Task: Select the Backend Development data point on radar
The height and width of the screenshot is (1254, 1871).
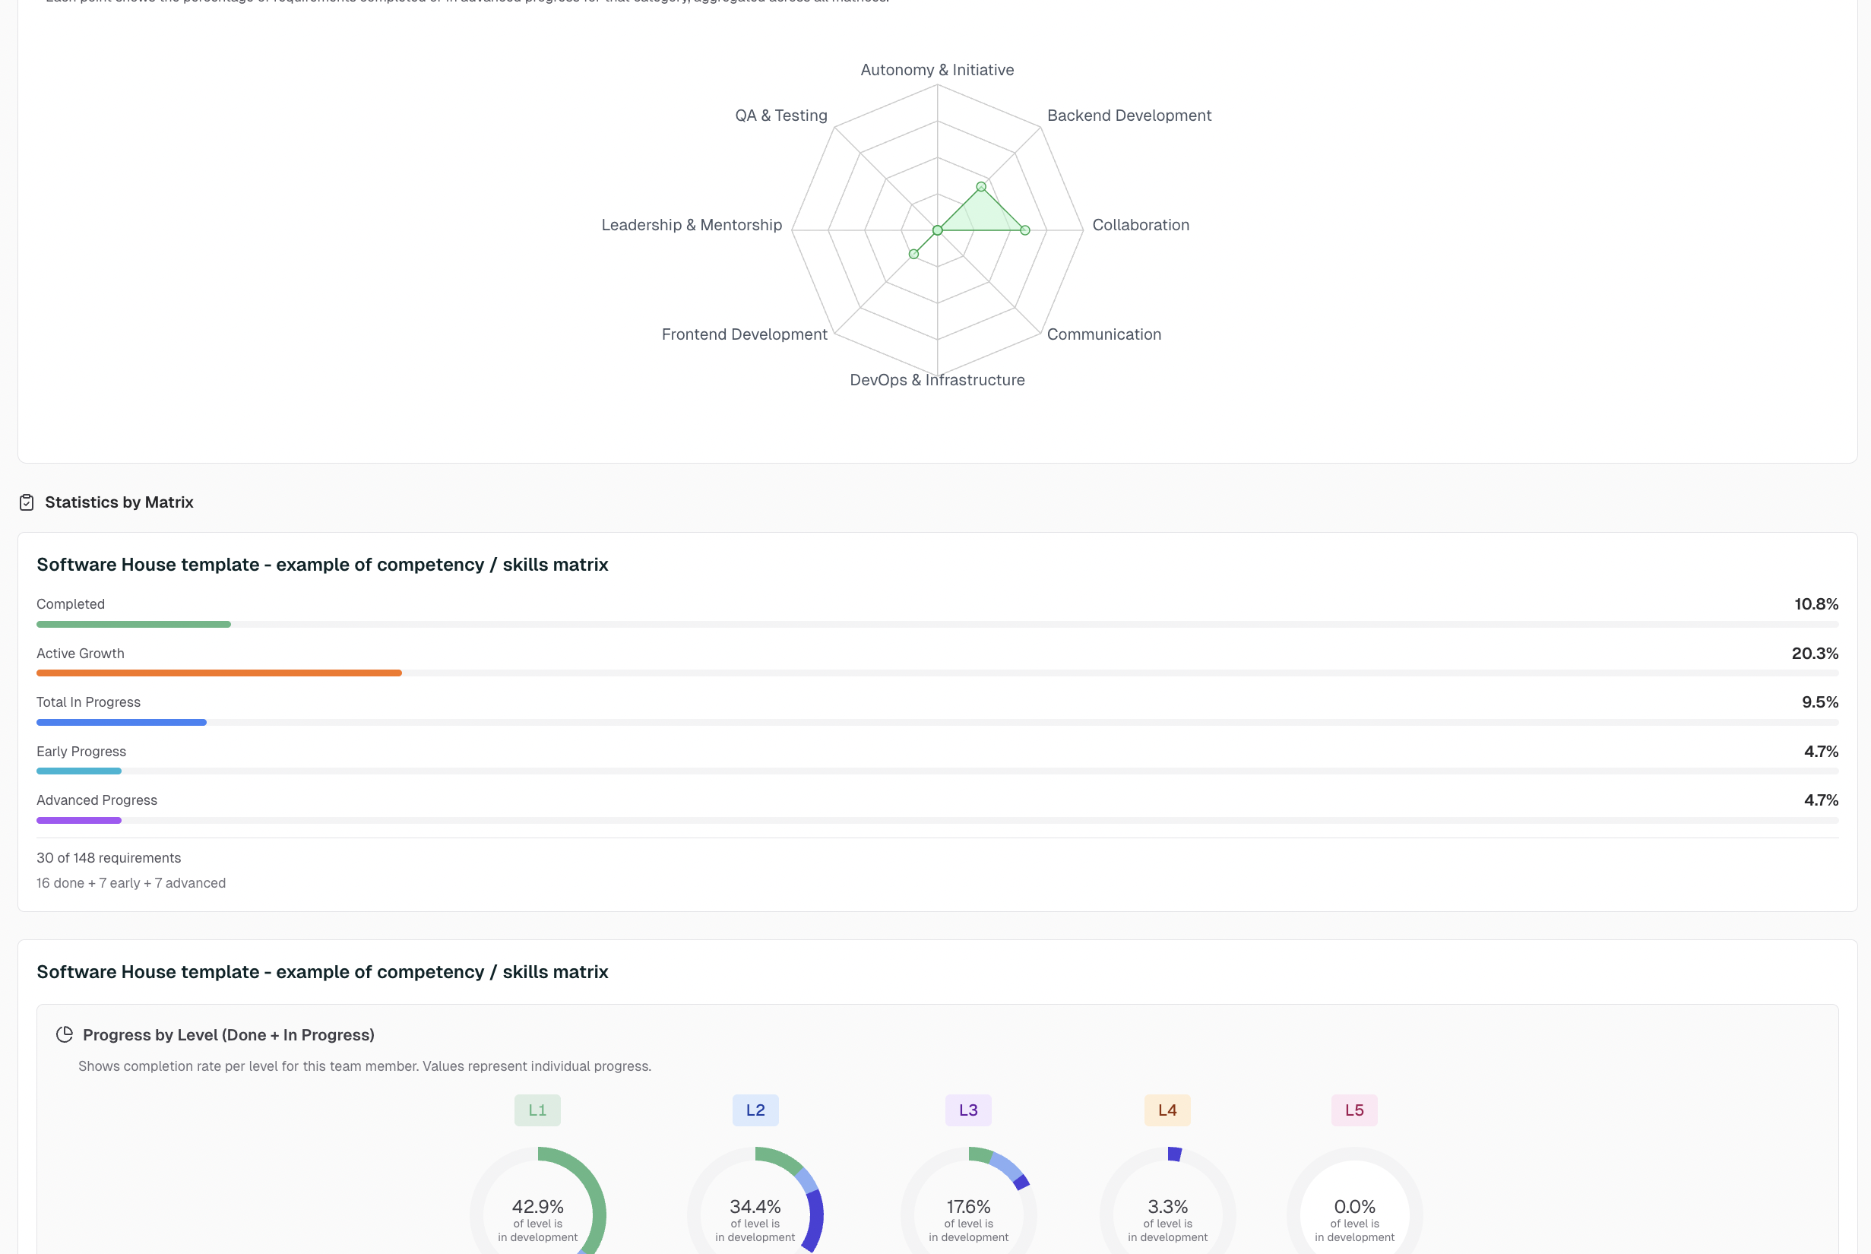Action: pos(981,187)
